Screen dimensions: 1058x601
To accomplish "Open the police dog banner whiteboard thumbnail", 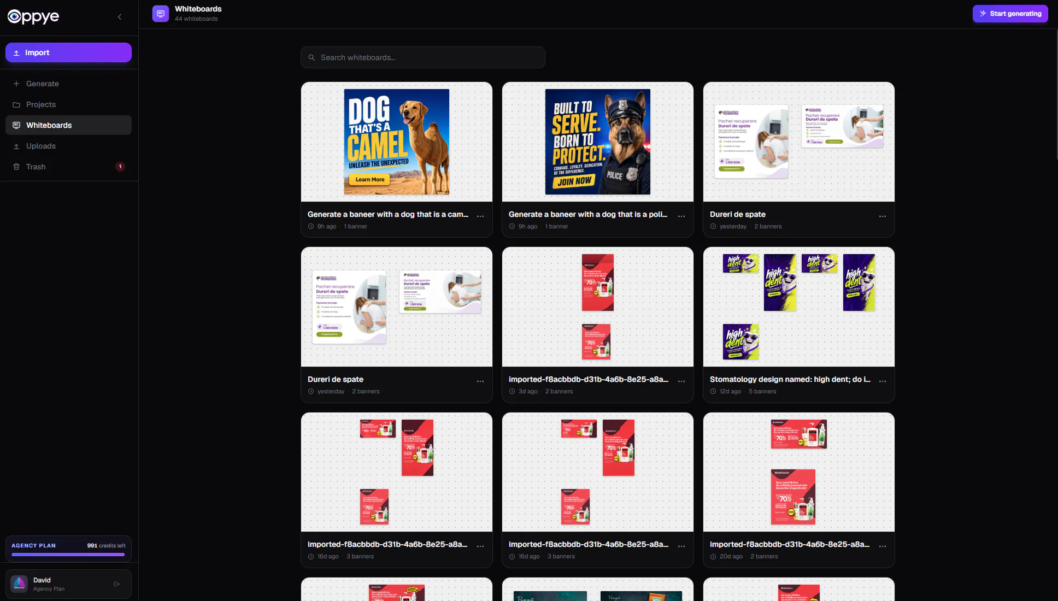I will point(598,142).
